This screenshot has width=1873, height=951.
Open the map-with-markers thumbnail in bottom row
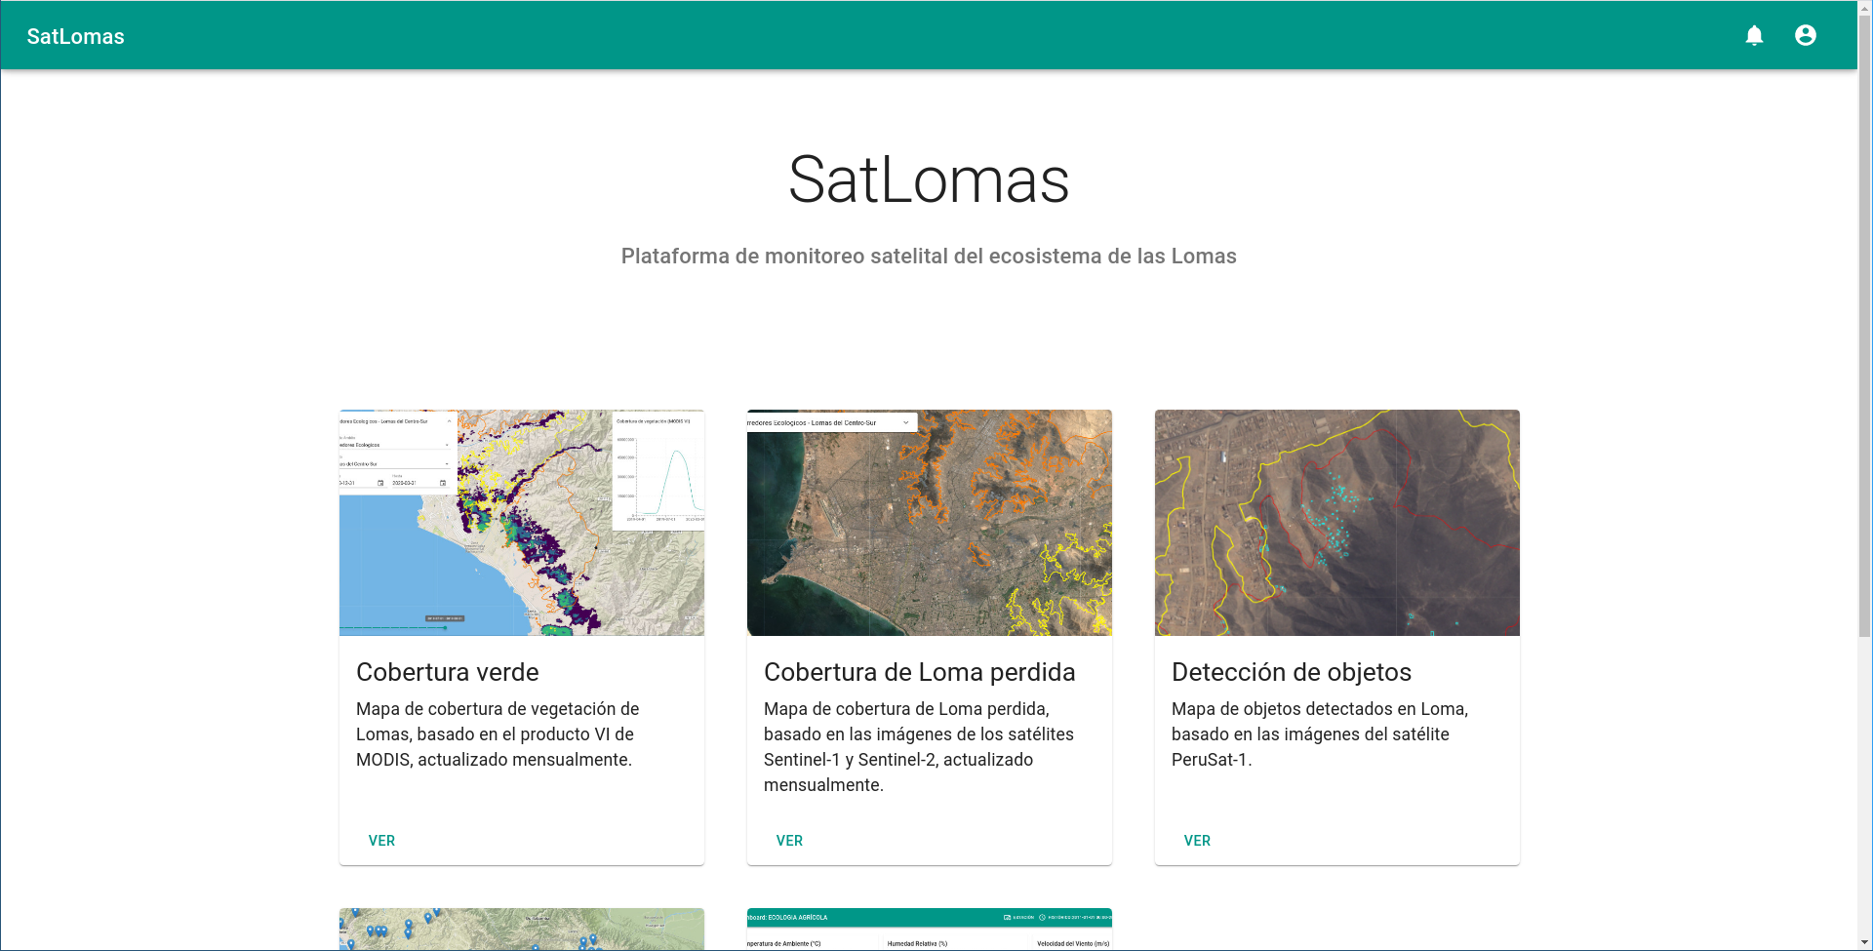point(522,930)
